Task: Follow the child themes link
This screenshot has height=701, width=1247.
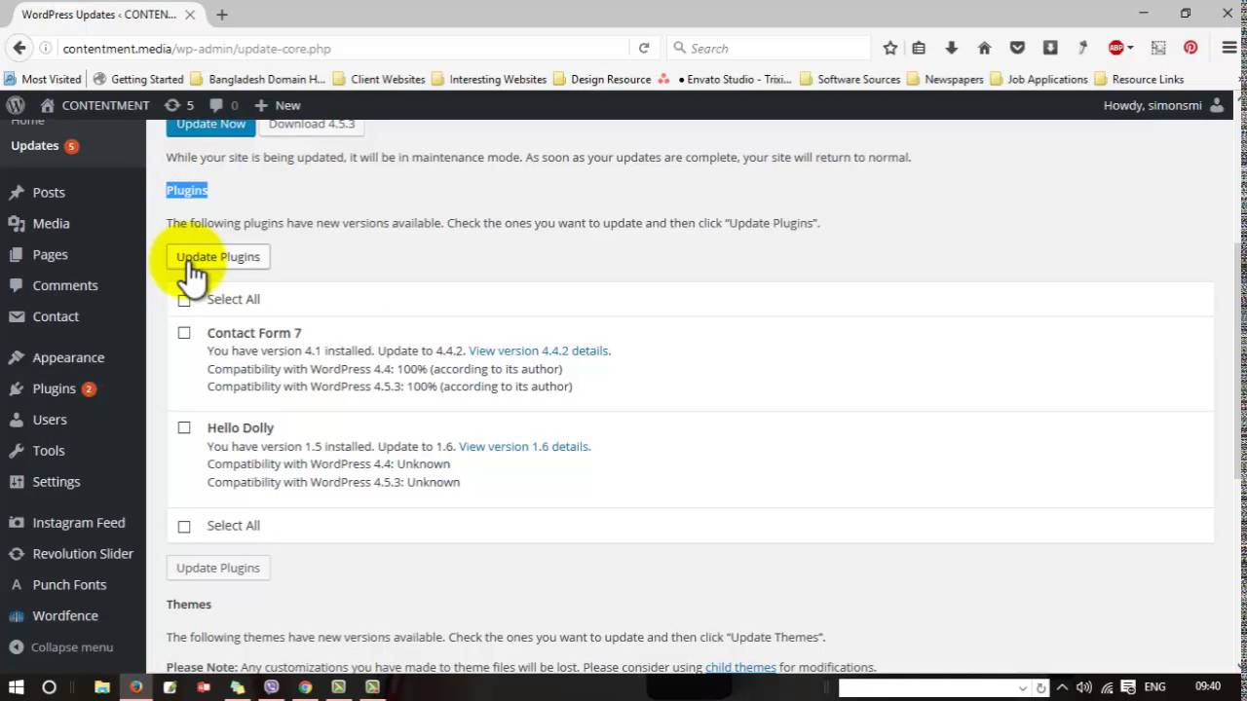Action: tap(740, 667)
